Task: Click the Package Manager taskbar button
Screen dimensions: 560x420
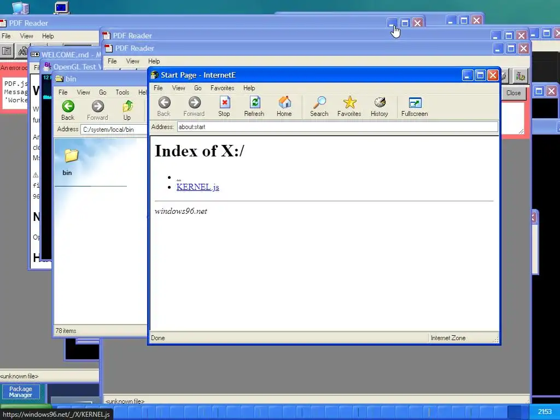Action: coord(20,392)
